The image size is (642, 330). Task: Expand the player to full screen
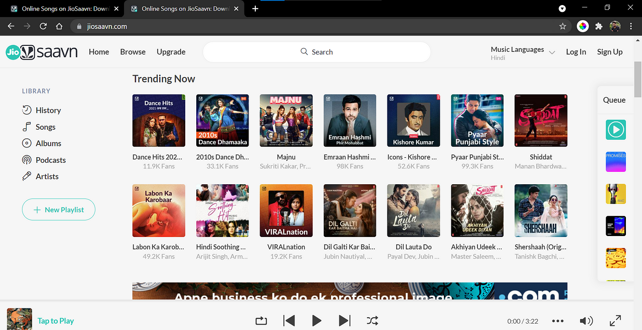point(615,321)
